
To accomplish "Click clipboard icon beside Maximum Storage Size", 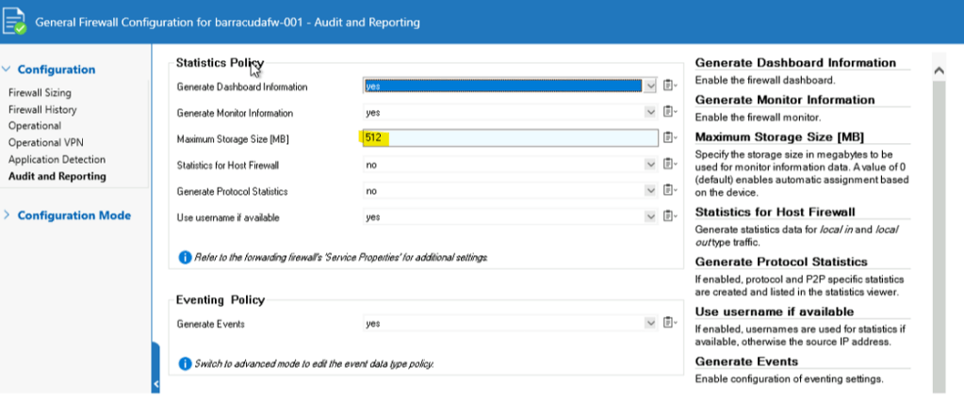I will 668,138.
